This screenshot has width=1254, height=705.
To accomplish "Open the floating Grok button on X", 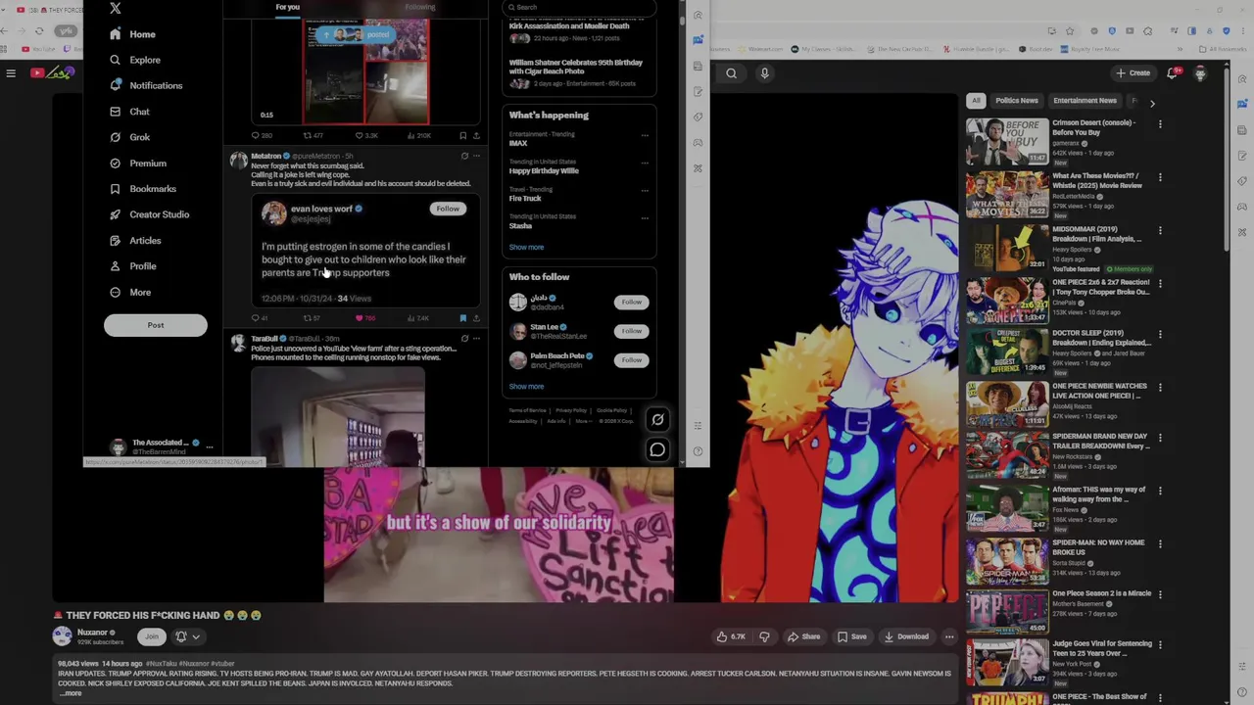I will 657,420.
